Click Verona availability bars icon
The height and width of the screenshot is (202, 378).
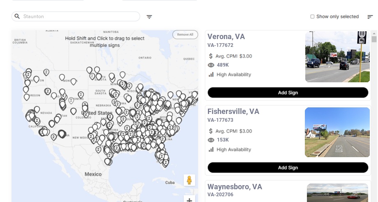(211, 74)
